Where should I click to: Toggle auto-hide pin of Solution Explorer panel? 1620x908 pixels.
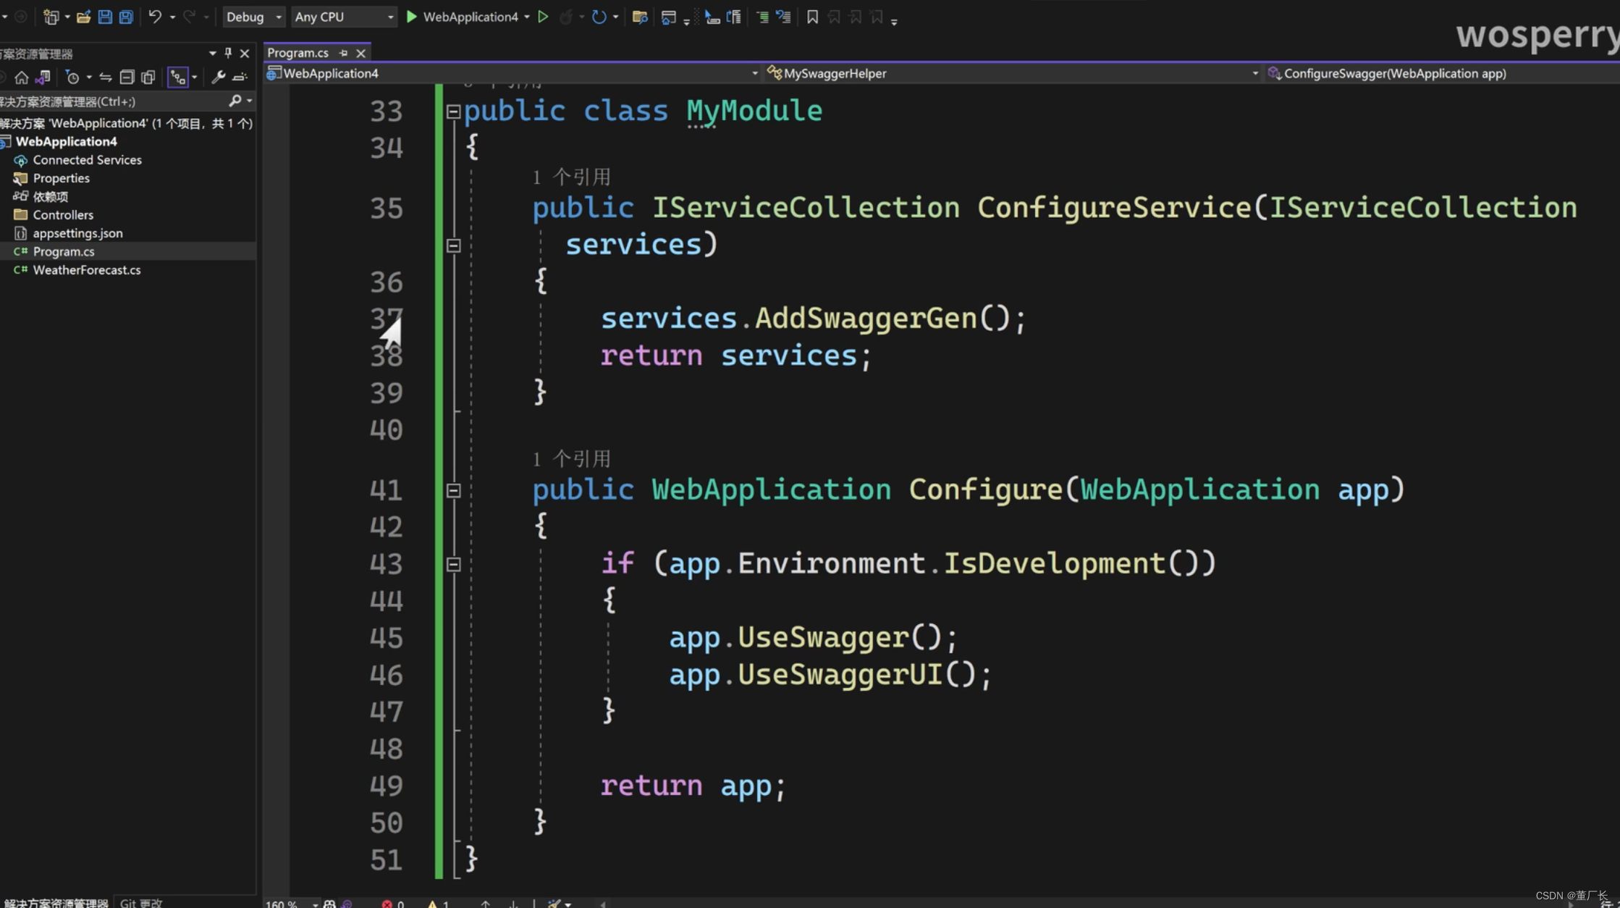[228, 53]
